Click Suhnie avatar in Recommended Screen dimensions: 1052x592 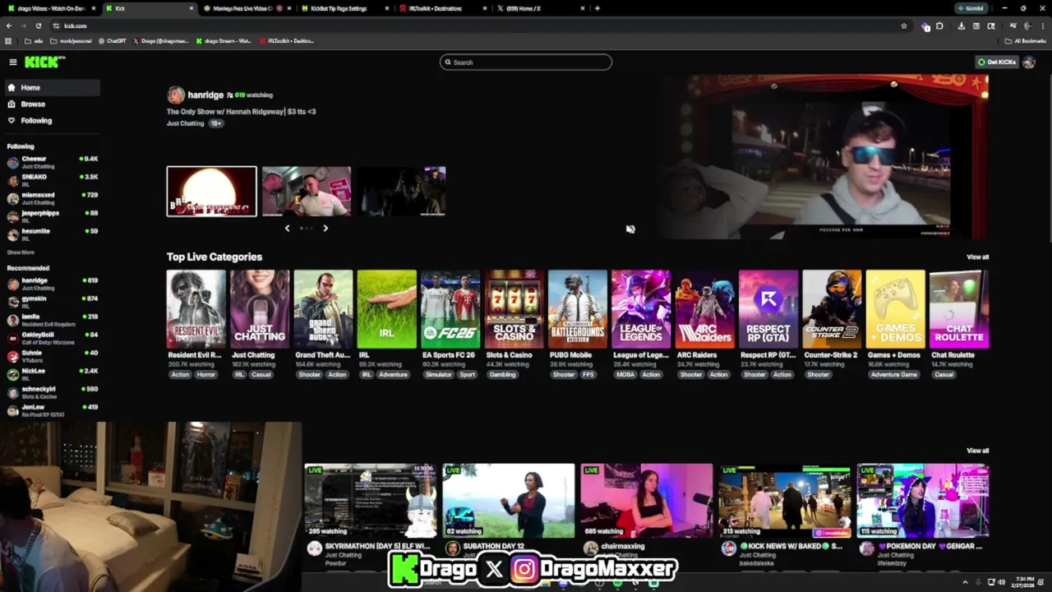pos(12,356)
